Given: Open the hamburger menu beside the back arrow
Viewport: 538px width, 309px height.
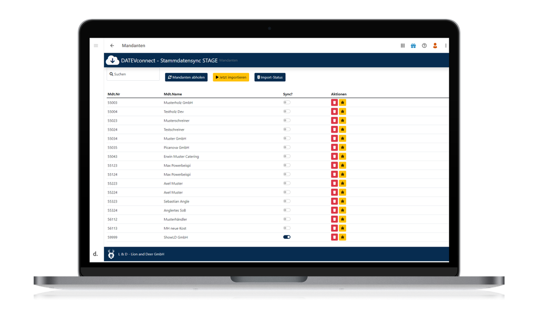Looking at the screenshot, I should point(96,46).
